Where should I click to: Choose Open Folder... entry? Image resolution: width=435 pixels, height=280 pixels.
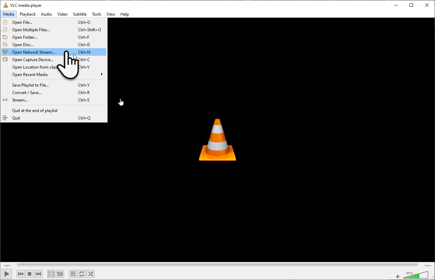pos(54,37)
